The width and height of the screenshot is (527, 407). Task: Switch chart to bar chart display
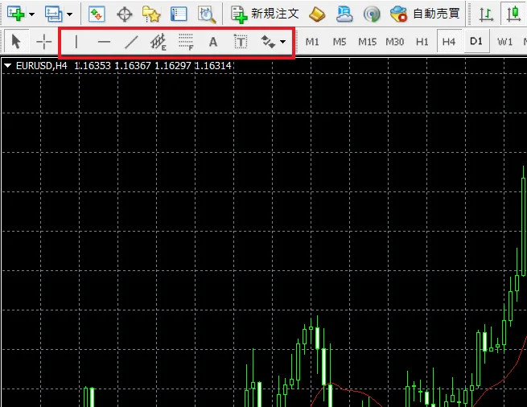click(486, 14)
